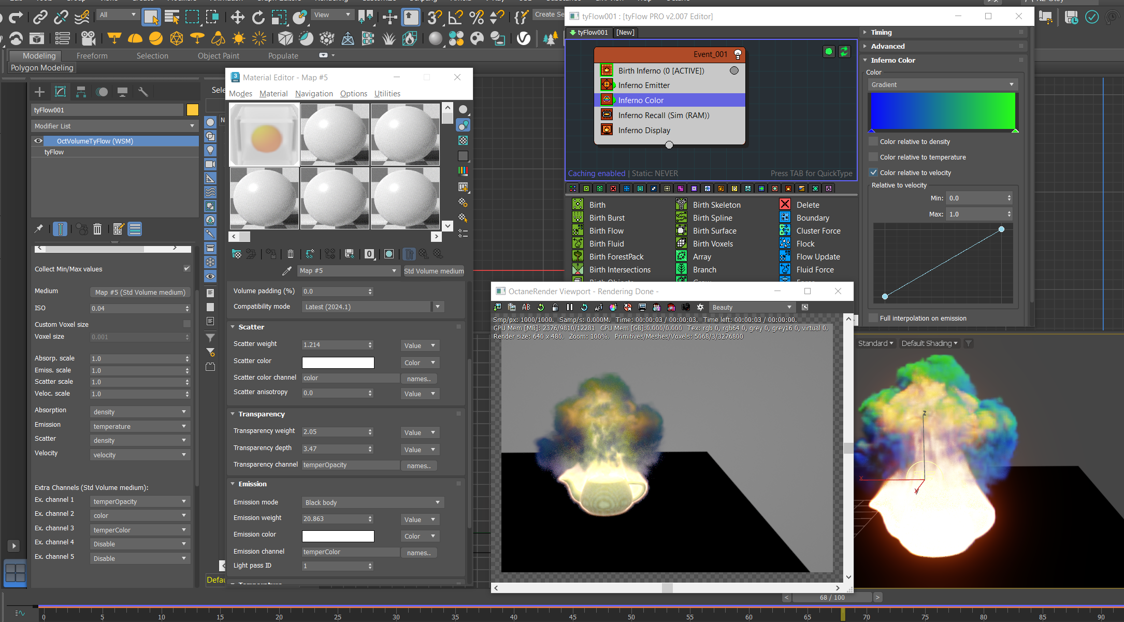Select the first material sample slot
Viewport: 1124px width, 622px height.
point(264,134)
